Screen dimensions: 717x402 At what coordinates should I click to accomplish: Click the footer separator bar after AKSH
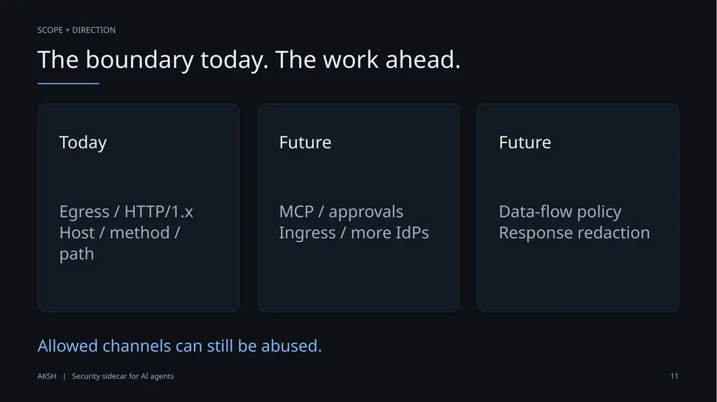pyautogui.click(x=64, y=376)
